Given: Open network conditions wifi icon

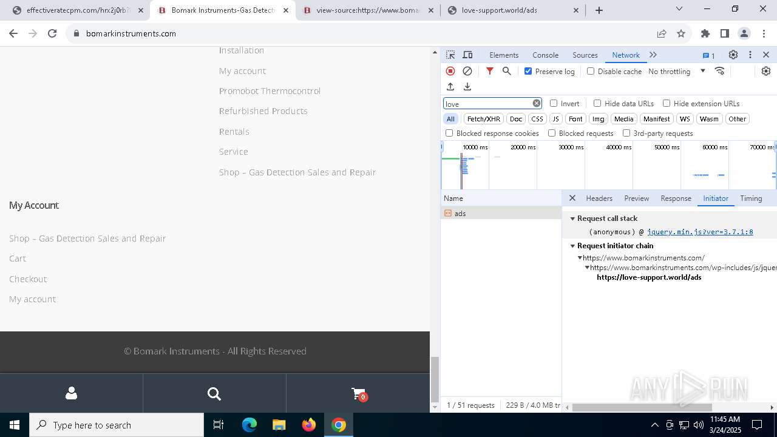Looking at the screenshot, I should (x=720, y=71).
